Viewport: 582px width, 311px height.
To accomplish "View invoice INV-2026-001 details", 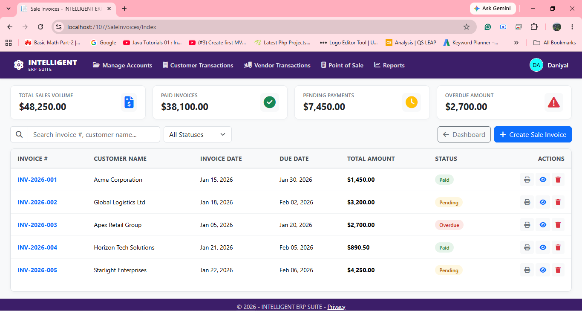I will point(543,180).
